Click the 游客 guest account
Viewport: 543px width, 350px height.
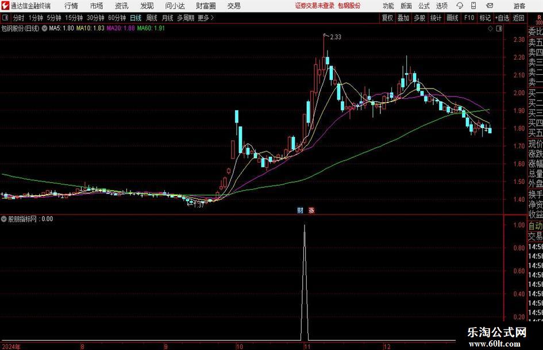519,6
